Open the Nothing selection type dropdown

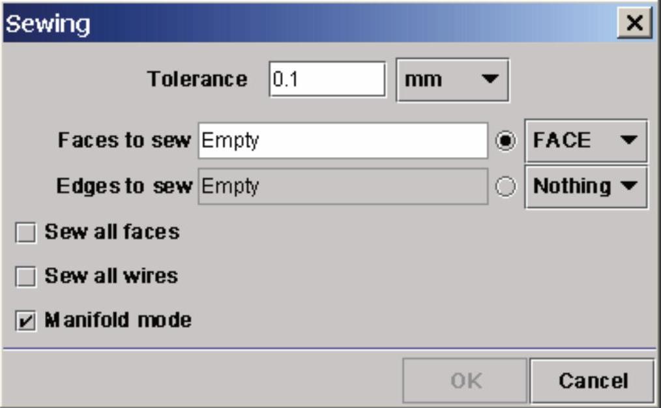585,187
